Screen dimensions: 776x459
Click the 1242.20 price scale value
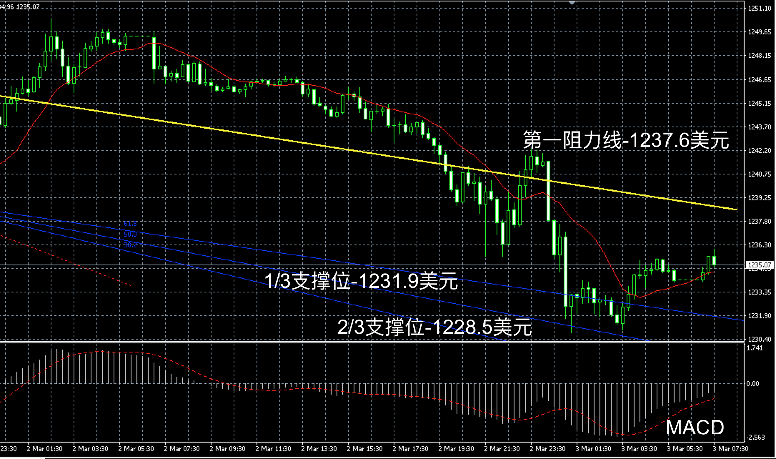tap(760, 150)
